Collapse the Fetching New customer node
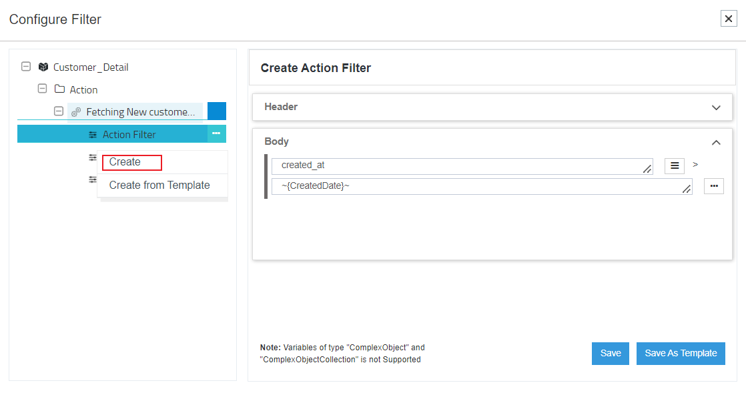The height and width of the screenshot is (405, 746). [x=58, y=111]
